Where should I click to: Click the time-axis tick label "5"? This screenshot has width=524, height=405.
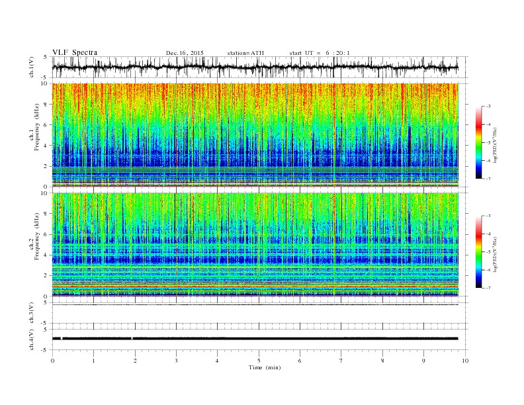coord(259,361)
